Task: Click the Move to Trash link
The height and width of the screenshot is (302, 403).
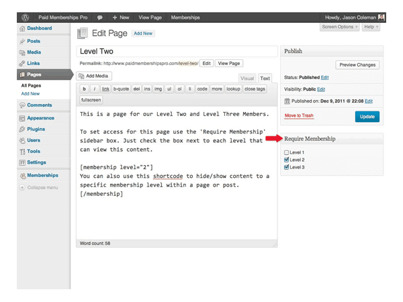Action: [x=299, y=115]
